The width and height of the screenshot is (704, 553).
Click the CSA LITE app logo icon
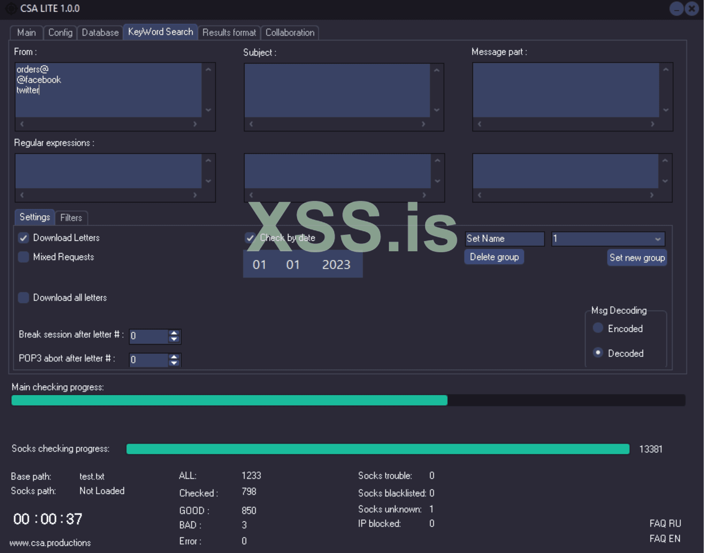[x=11, y=8]
